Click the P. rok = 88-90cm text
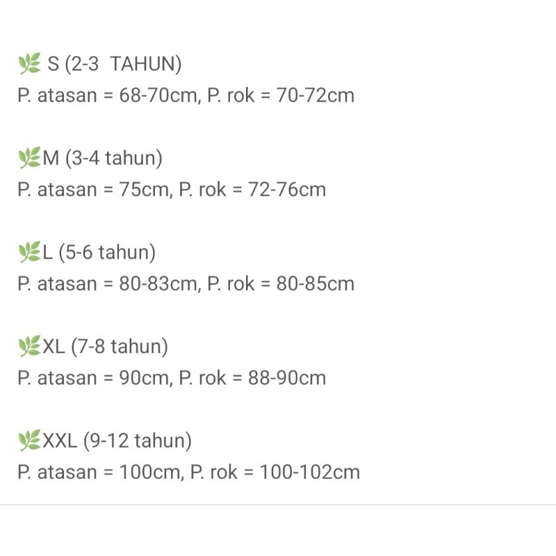This screenshot has height=556, width=556. click(252, 378)
